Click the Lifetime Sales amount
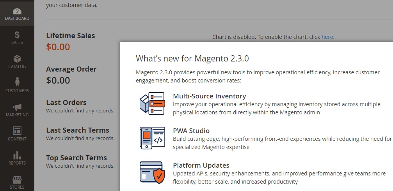Viewport: 393px width, 191px height. coord(58,47)
